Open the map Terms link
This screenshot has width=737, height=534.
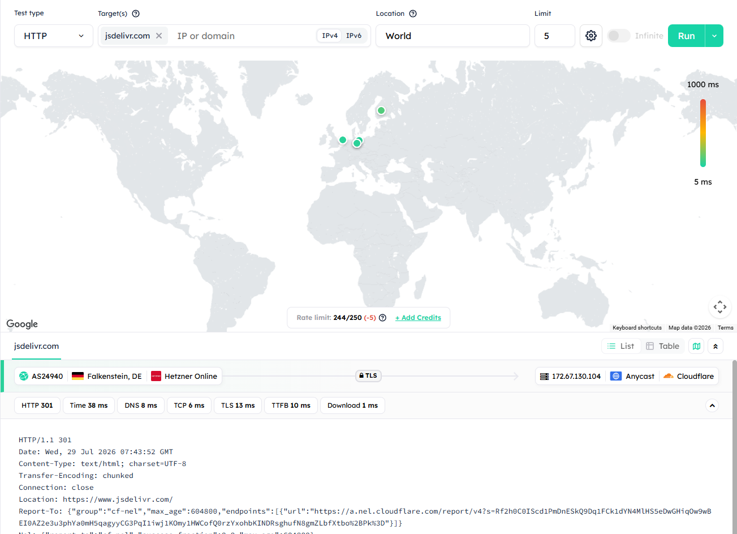pos(726,328)
